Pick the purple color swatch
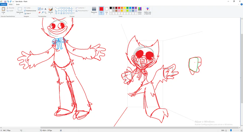The image size is (243, 132). [136, 8]
